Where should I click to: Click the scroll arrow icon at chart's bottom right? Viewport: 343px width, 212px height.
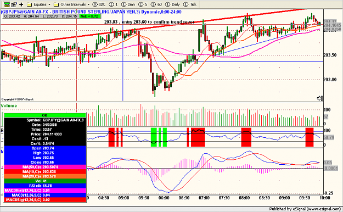pyautogui.click(x=320, y=98)
